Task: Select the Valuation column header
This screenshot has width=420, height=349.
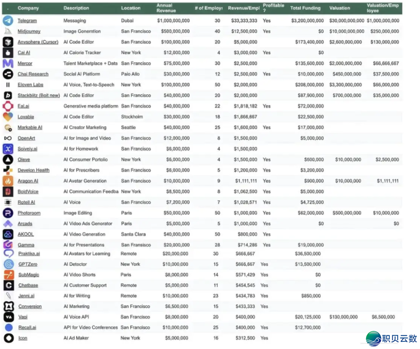Action: point(340,8)
